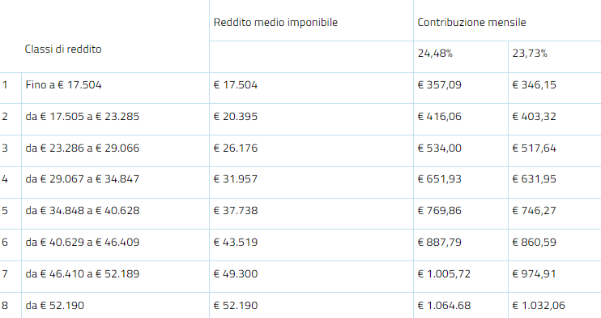Screen dimensions: 601x318
Task: Click the value € 403,32 in row 2
Action: (x=534, y=116)
